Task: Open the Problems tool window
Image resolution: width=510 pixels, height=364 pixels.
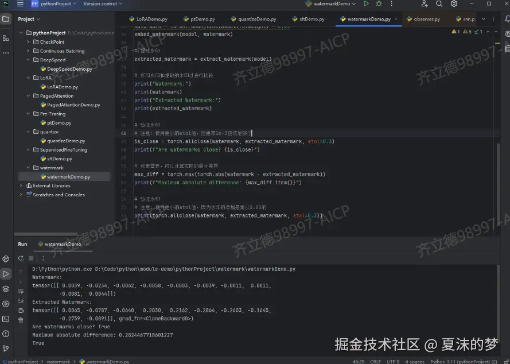Action: click(x=6, y=334)
